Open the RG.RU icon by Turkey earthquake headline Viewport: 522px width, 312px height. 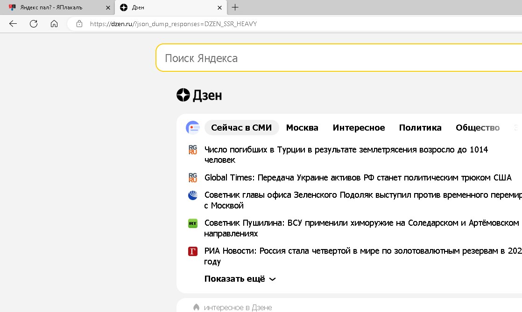193,150
